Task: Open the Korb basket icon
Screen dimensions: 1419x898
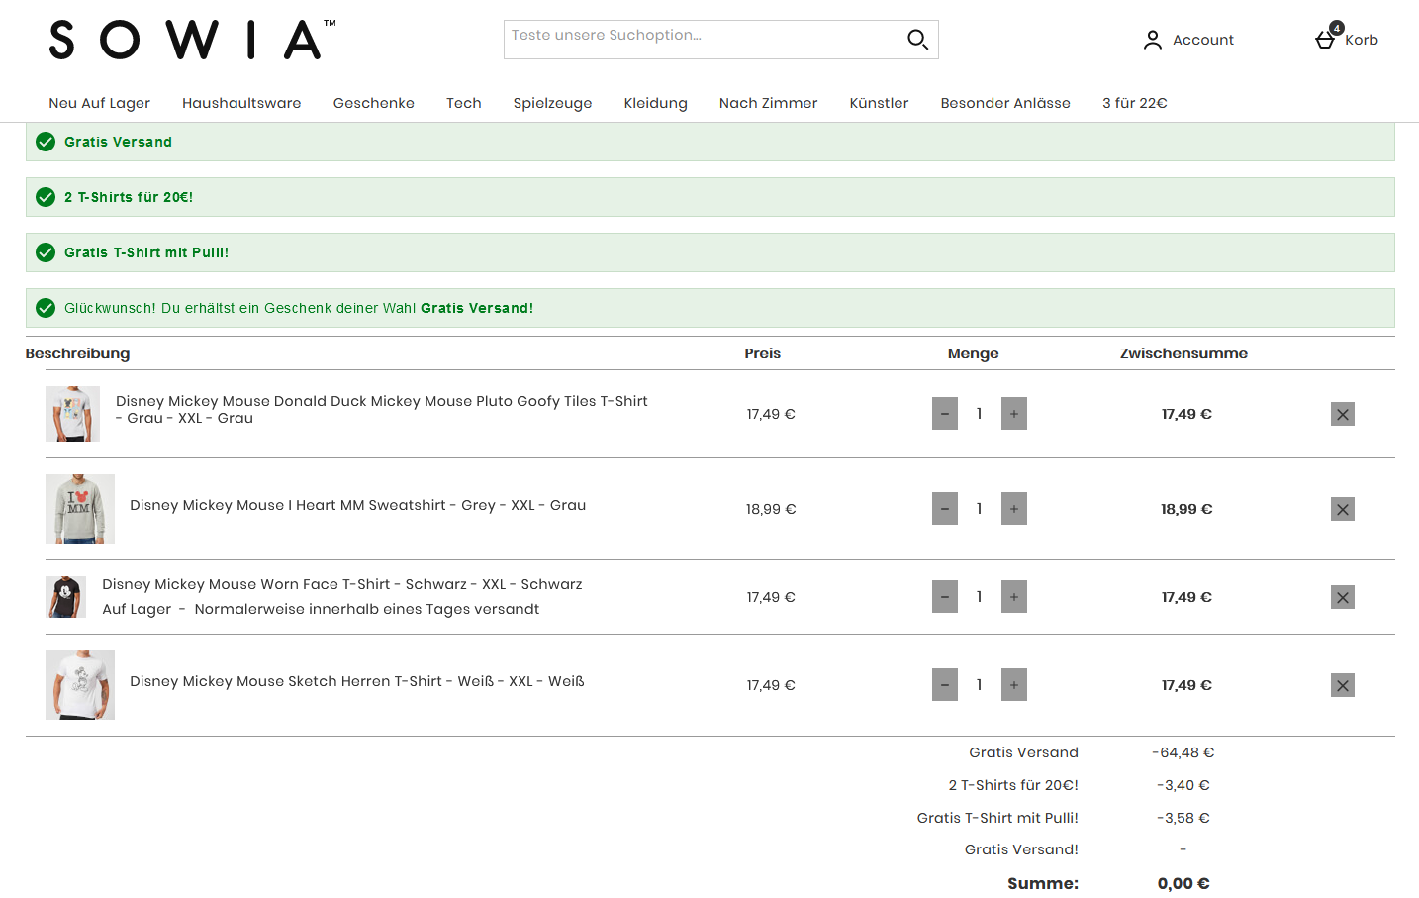Action: click(1325, 40)
